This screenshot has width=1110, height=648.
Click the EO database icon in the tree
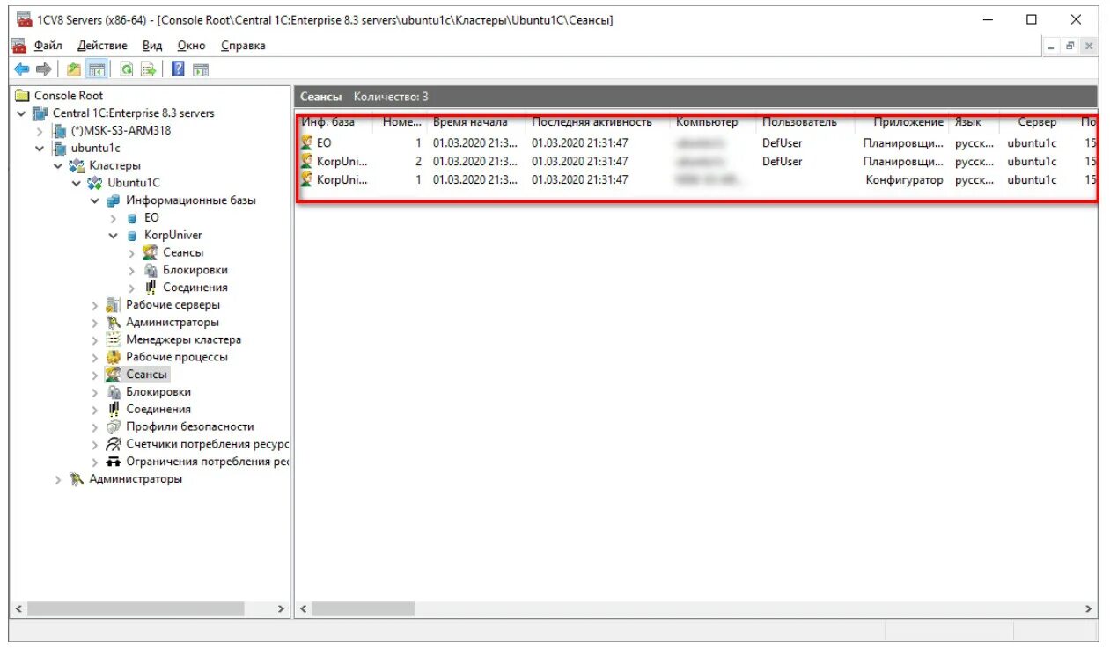pos(132,218)
